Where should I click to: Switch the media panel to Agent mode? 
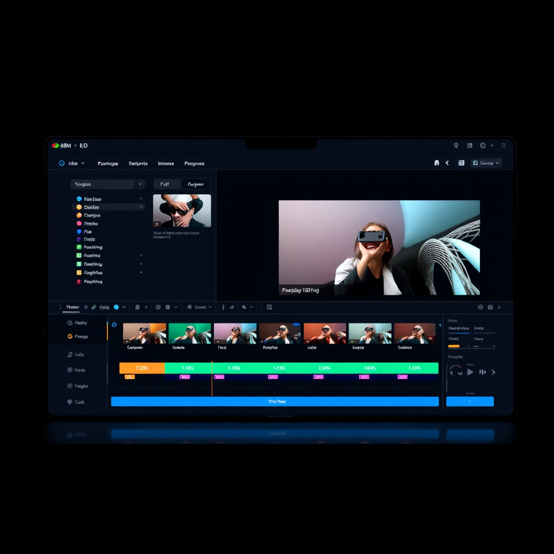pyautogui.click(x=197, y=184)
